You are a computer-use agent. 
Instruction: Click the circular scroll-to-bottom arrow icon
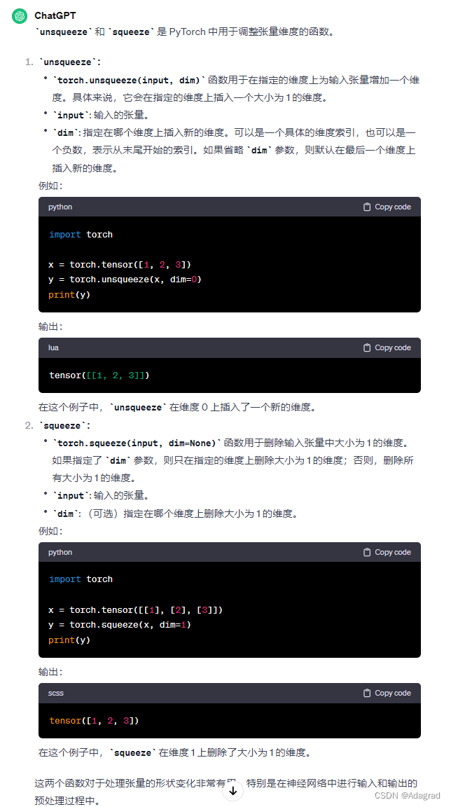tap(233, 789)
